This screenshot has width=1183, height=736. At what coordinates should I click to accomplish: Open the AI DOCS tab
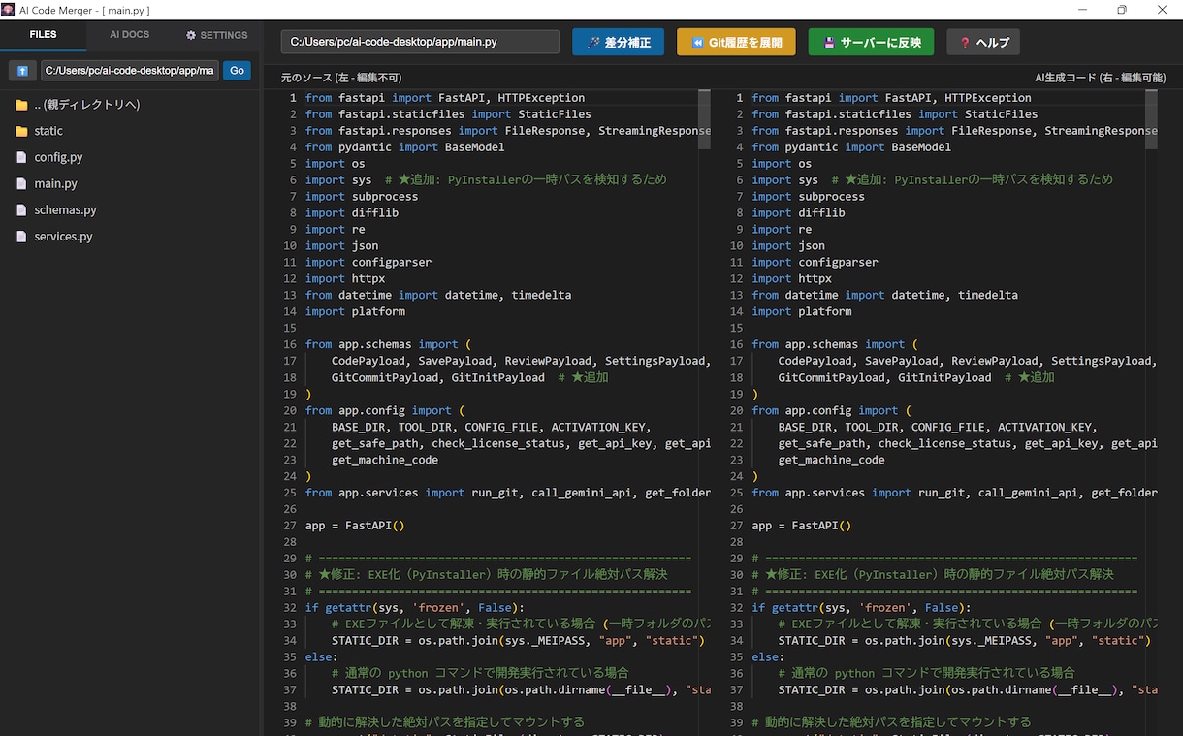point(130,35)
